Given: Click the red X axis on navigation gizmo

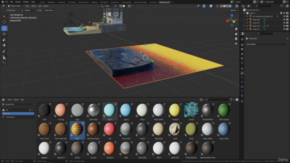Looking at the screenshot, I should click(x=227, y=21).
